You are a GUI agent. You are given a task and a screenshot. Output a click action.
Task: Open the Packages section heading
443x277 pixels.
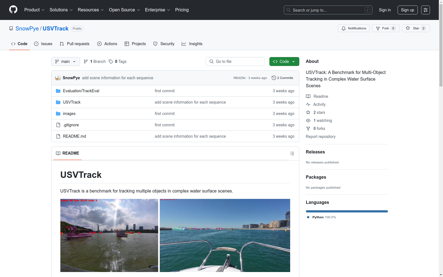[316, 177]
